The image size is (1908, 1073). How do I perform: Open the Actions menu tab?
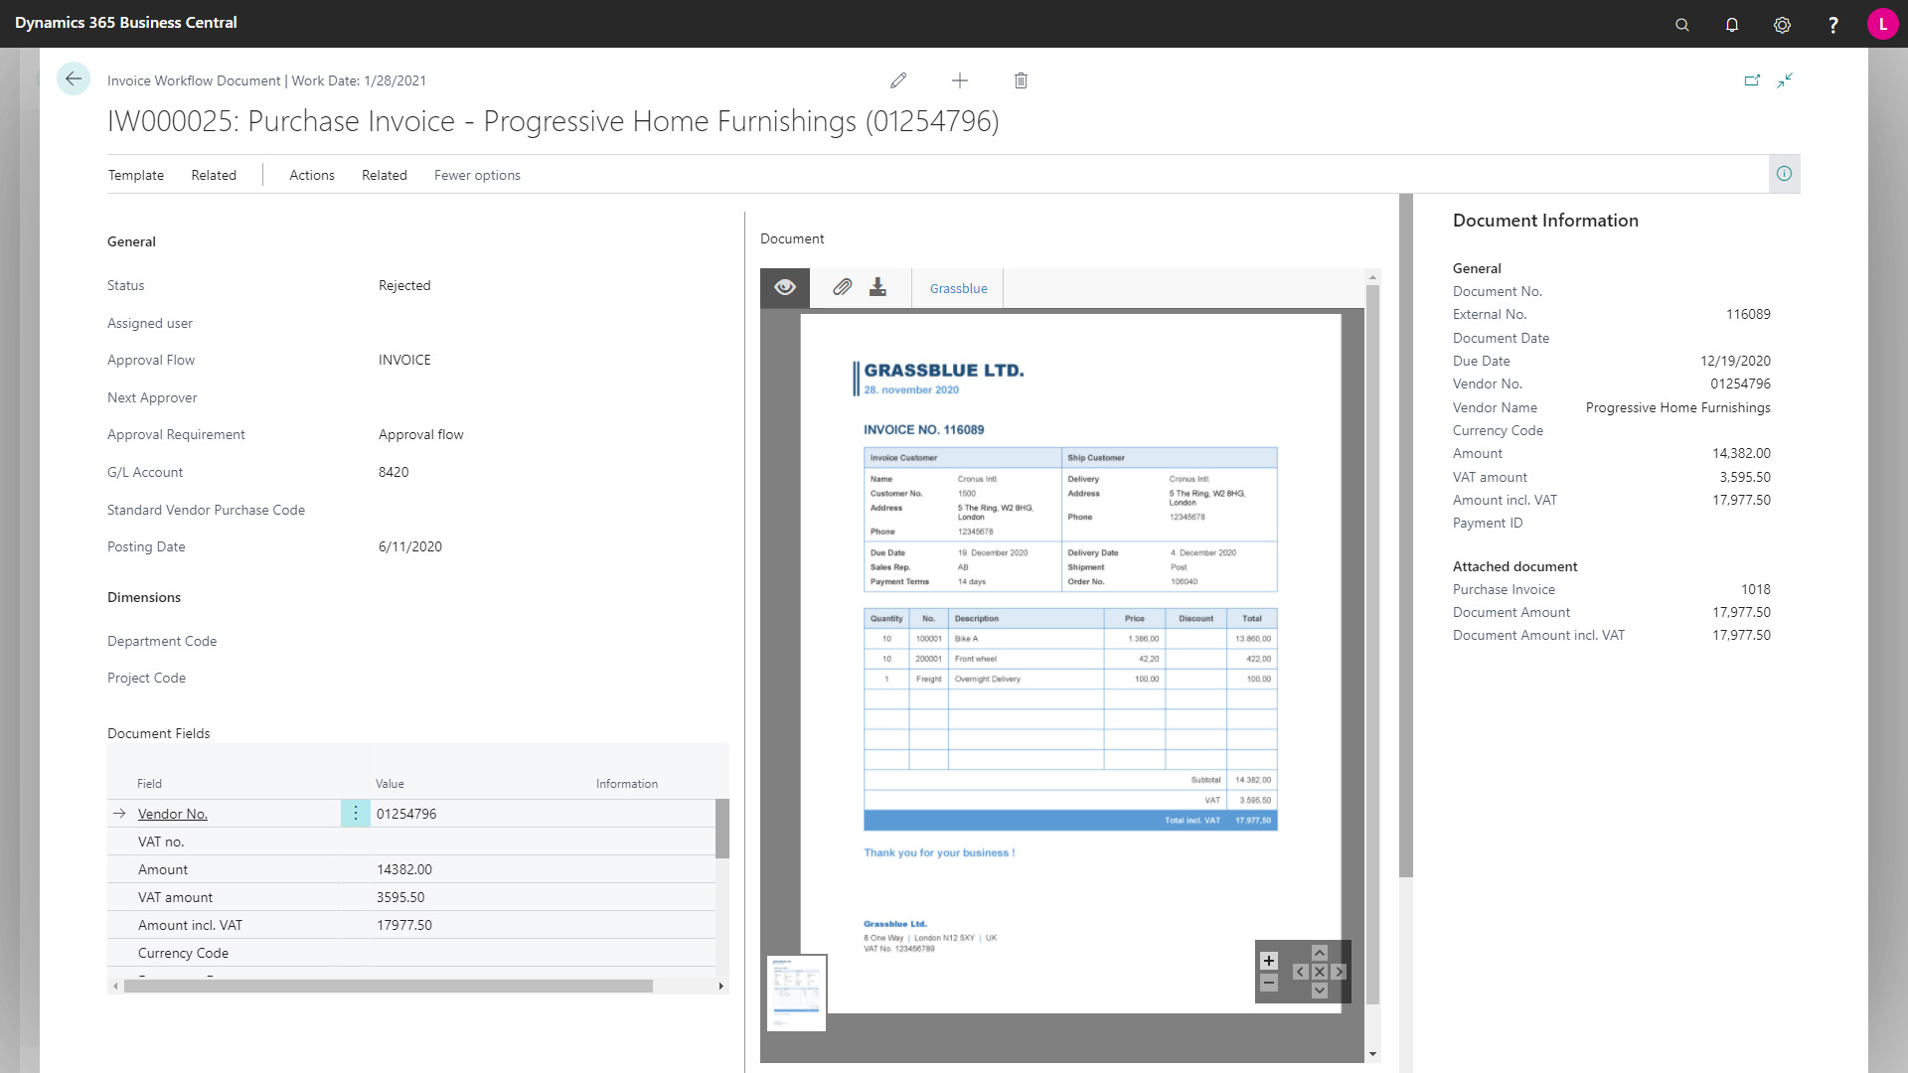click(311, 174)
